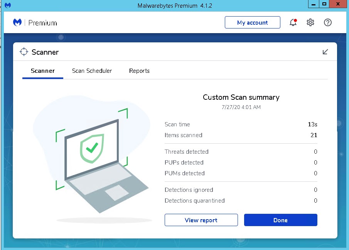
Task: Open the notifications bell icon
Action: [x=293, y=22]
